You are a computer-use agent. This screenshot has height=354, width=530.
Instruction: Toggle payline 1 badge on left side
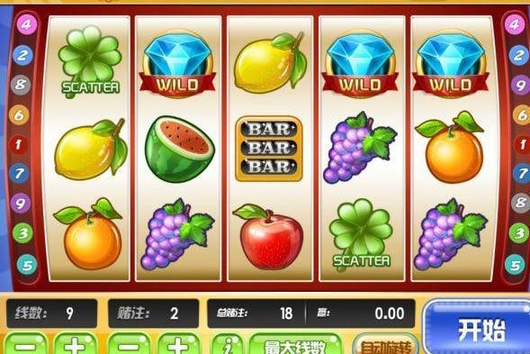click(18, 144)
